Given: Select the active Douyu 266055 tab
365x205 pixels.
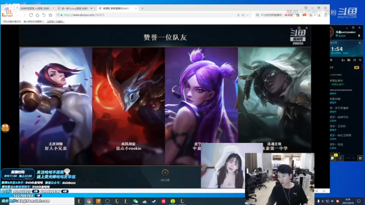Looking at the screenshot, I should click(x=118, y=8).
